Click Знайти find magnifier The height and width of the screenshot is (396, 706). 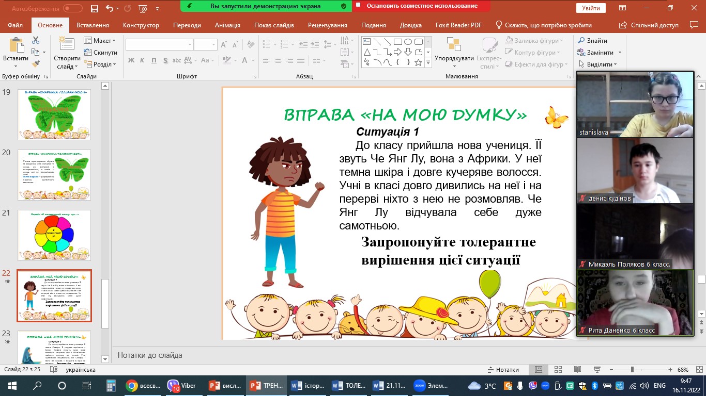[592, 41]
